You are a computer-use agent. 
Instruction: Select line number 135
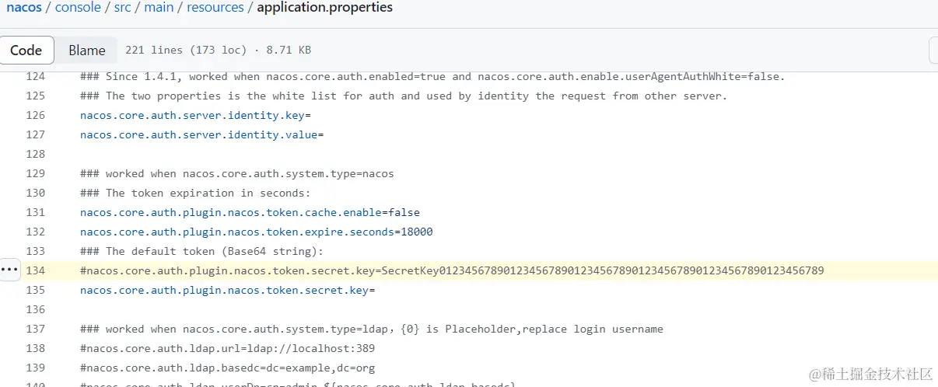coord(36,291)
